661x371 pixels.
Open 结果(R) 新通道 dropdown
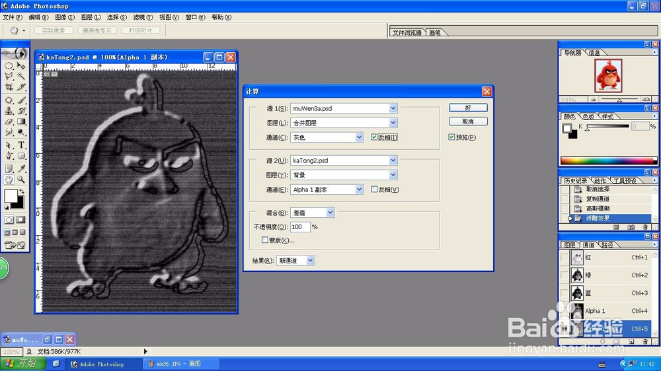coord(310,260)
